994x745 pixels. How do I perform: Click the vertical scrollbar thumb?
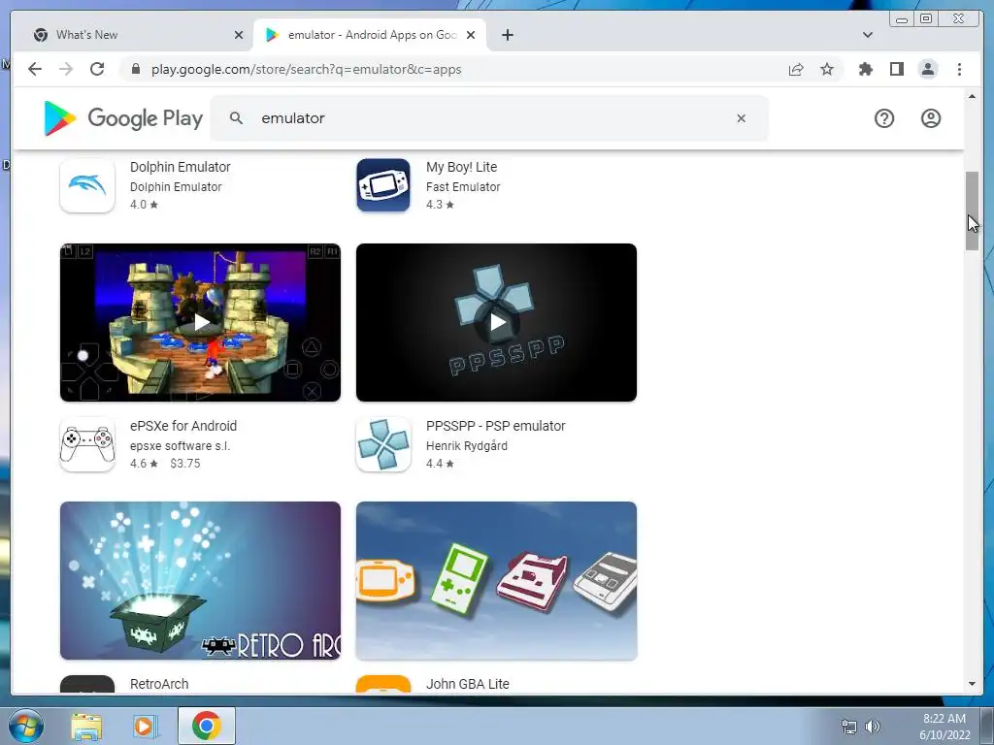tap(972, 211)
